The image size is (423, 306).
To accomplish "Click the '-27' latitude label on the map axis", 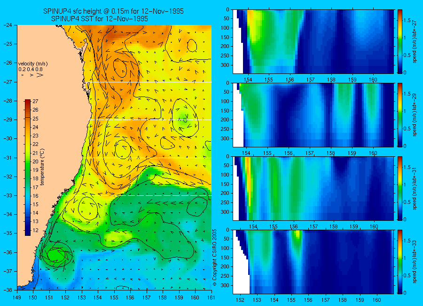I will [7, 82].
